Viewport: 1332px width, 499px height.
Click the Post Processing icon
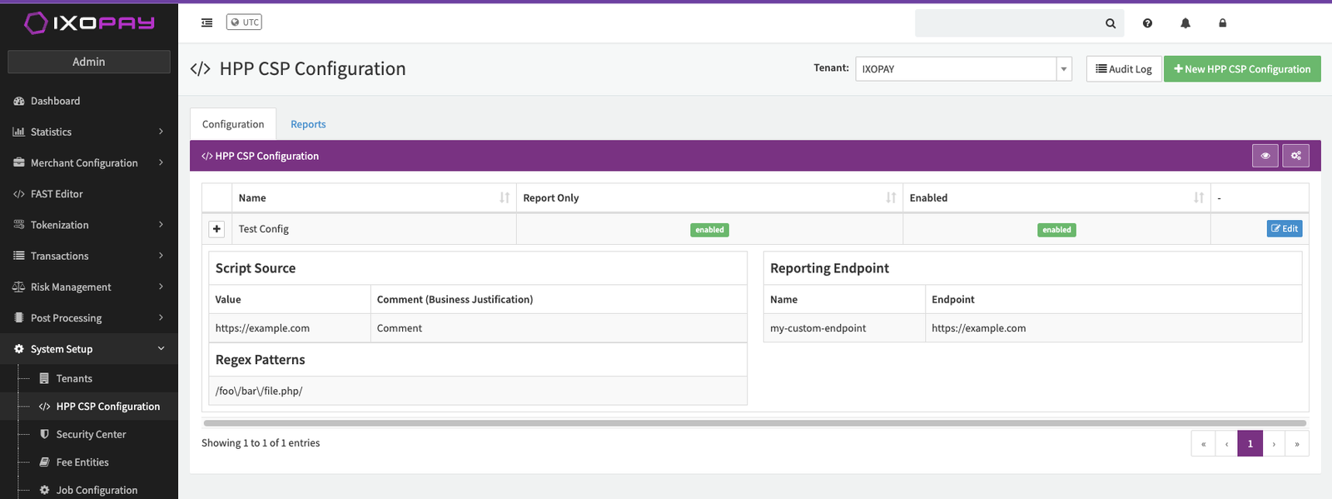pyautogui.click(x=19, y=317)
